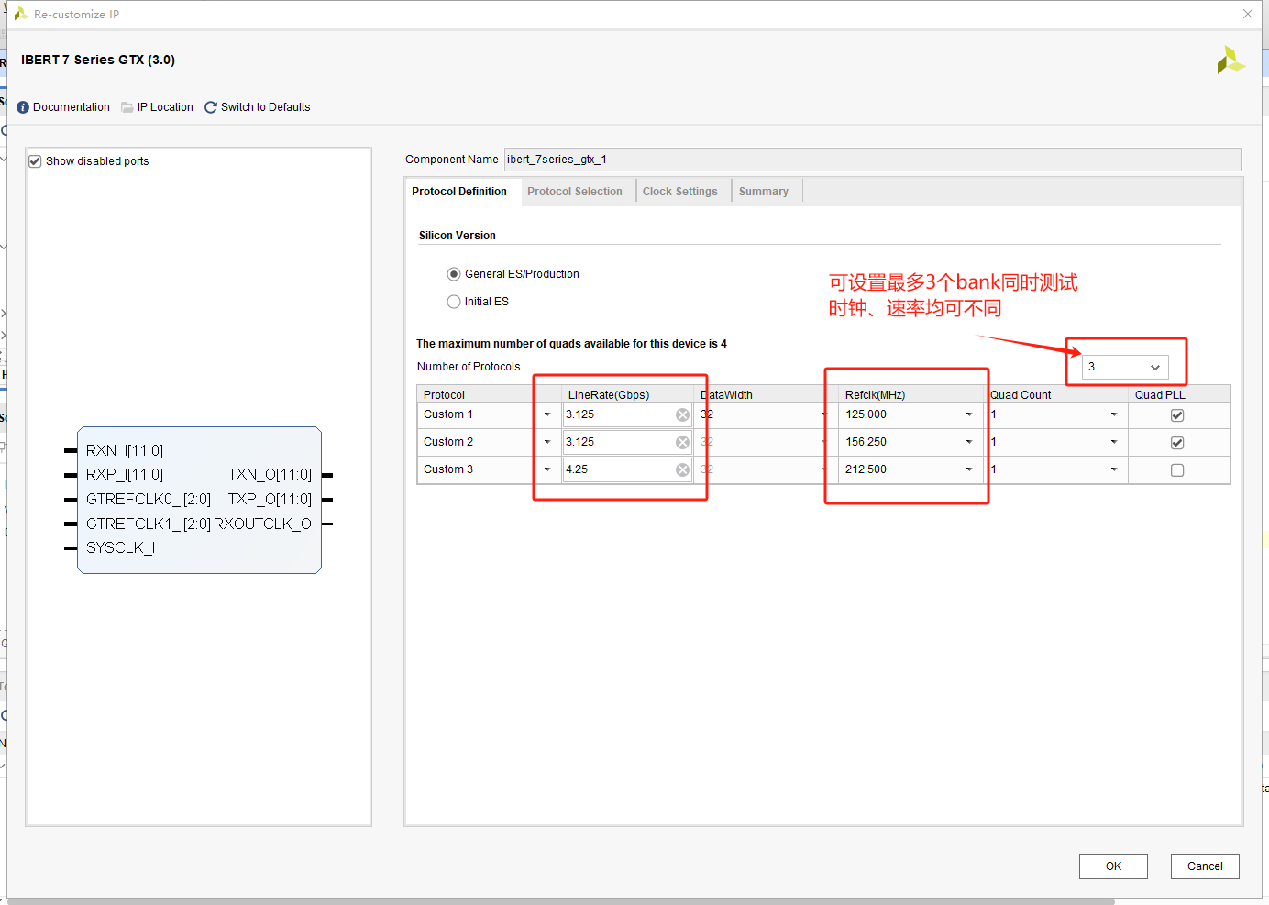Clear the Custom 2 line rate field
Image resolution: width=1269 pixels, height=905 pixels.
(682, 442)
